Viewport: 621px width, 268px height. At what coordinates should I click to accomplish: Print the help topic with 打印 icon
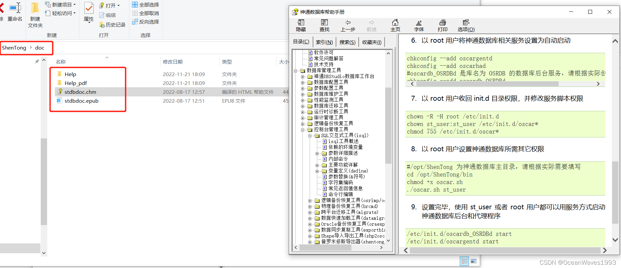click(443, 25)
